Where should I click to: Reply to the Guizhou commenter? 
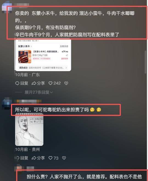22,158
